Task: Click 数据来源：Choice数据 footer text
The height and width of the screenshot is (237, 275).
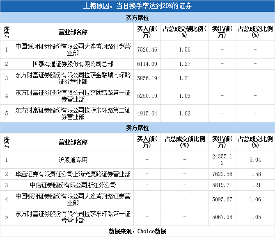Action: point(137,231)
